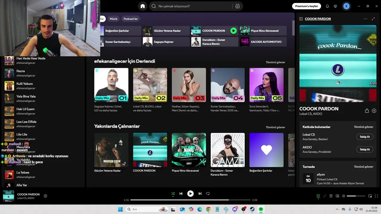
Task: Open the play queue icon
Action: (331, 196)
